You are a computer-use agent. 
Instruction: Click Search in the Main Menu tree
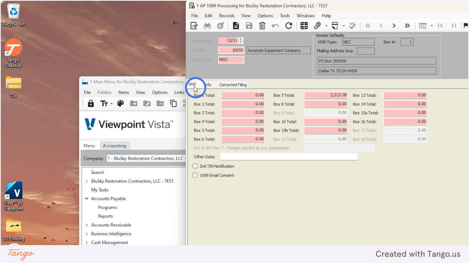(97, 172)
